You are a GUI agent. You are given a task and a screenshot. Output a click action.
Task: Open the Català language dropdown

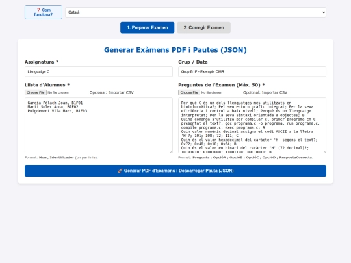pyautogui.click(x=196, y=12)
